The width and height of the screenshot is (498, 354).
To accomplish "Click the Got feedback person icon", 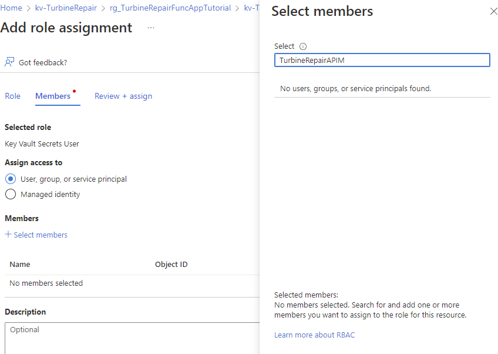I will [9, 62].
